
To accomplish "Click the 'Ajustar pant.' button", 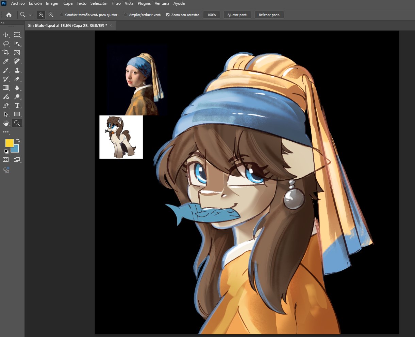I will point(237,15).
